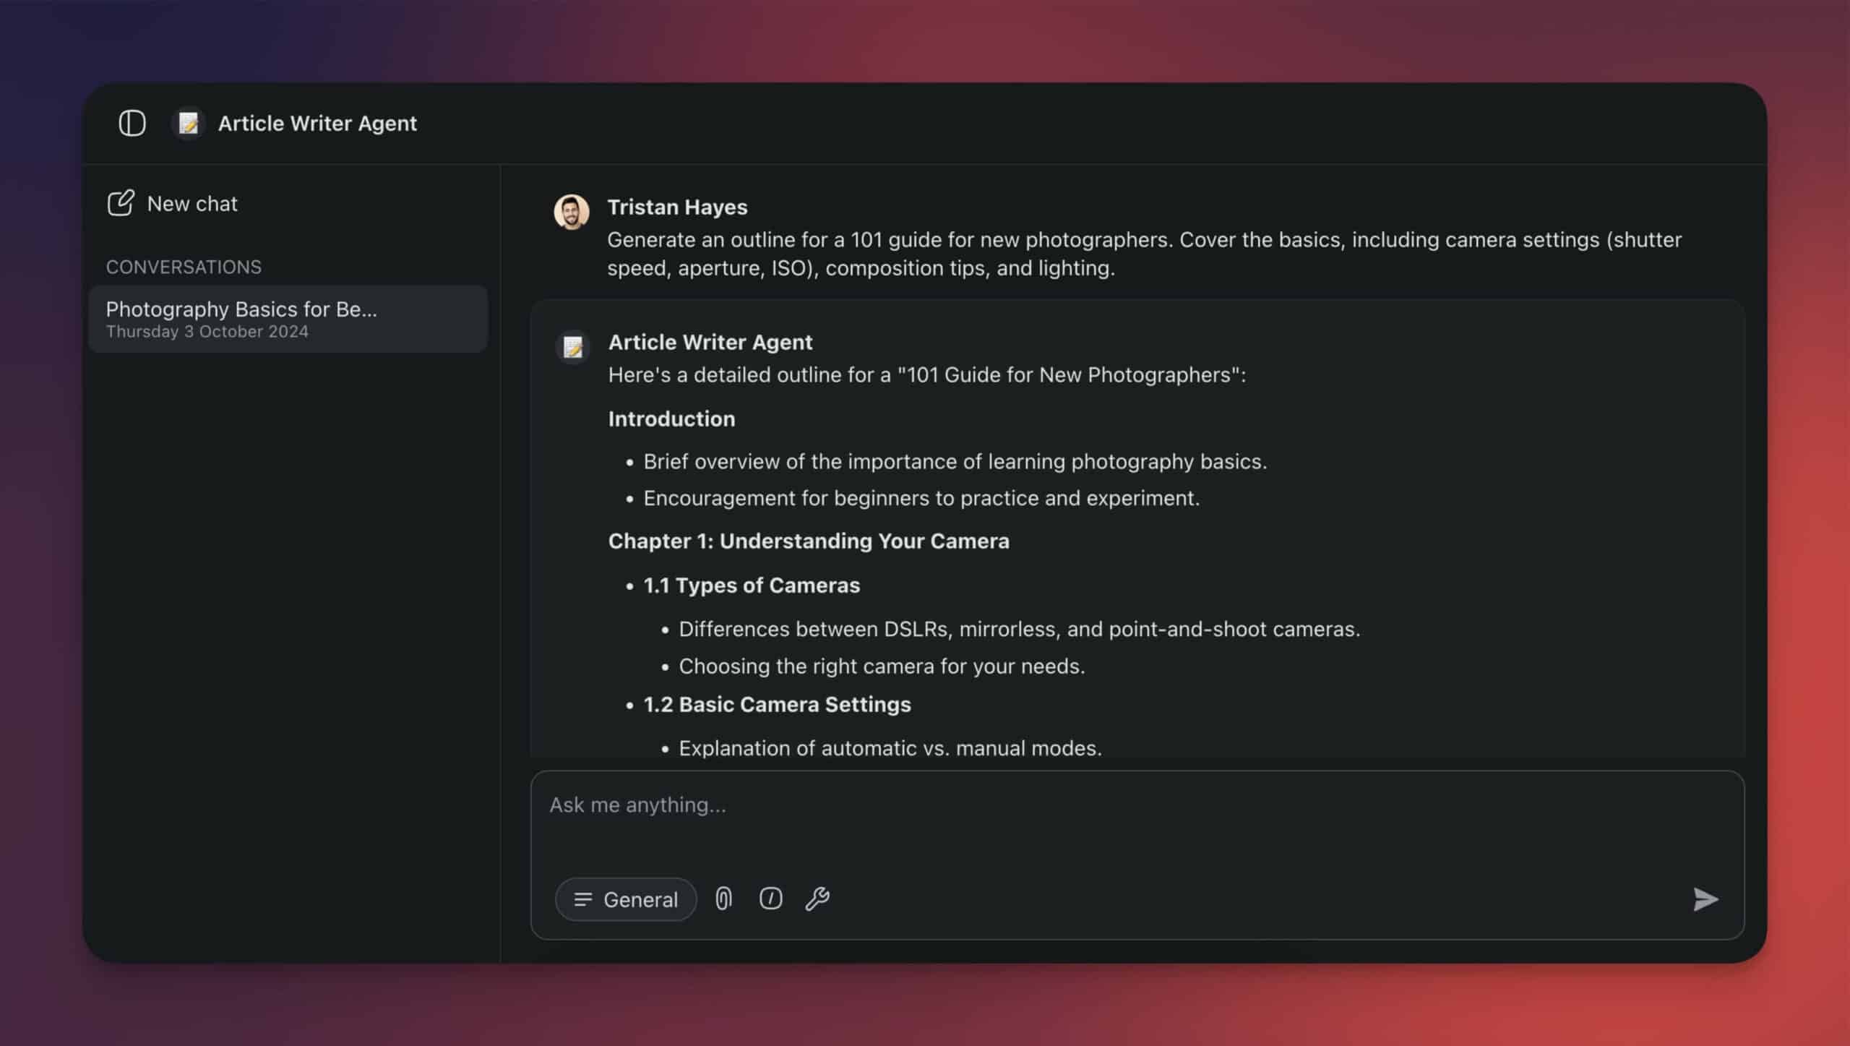Open slash commands icon
Viewport: 1850px width, 1046px height.
pos(770,899)
